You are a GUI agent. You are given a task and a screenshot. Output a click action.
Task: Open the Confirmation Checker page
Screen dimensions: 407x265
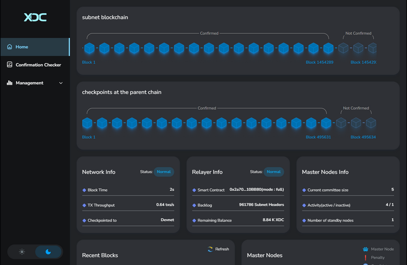(x=38, y=65)
